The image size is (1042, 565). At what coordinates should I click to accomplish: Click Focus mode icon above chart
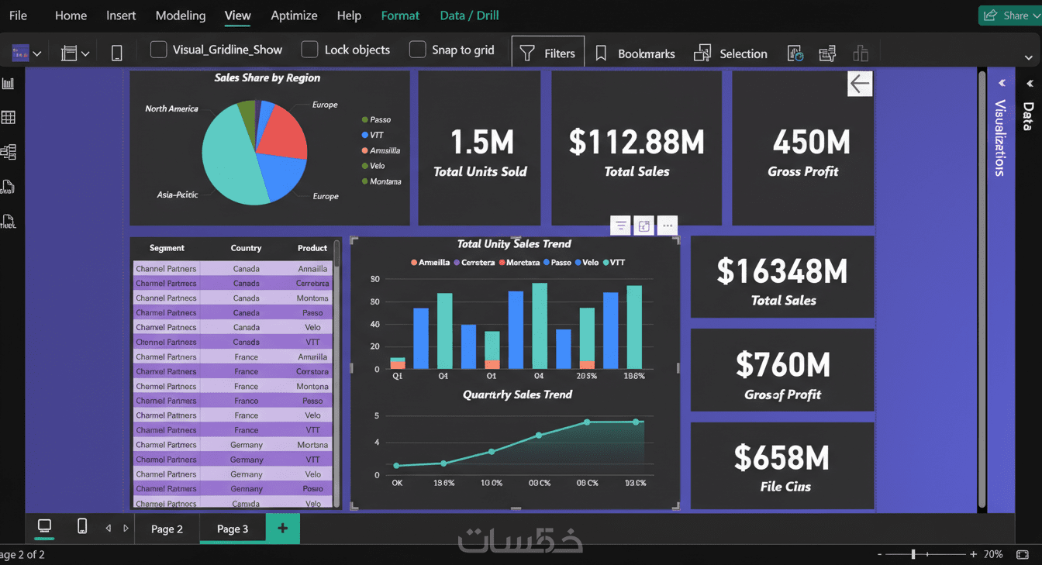coord(643,226)
